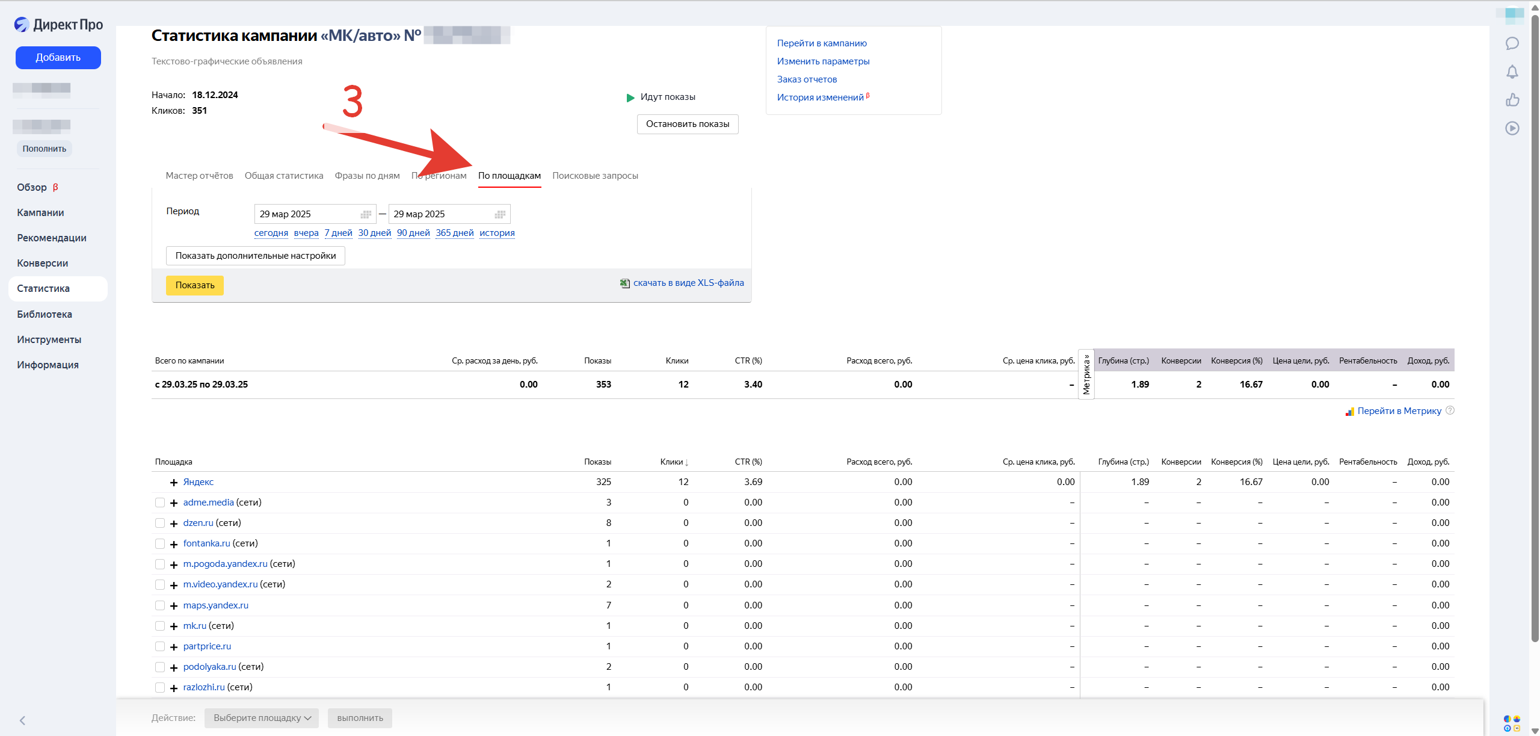Click Остановить показы button
The image size is (1540, 736).
coord(688,124)
